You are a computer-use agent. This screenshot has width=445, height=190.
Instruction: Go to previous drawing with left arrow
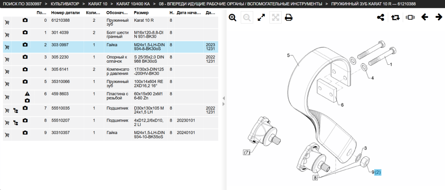[425, 17]
